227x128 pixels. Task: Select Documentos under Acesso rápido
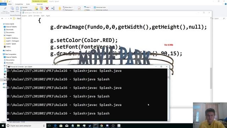9,32
